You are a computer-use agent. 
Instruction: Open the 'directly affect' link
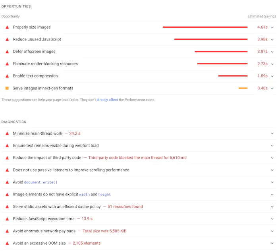107,100
